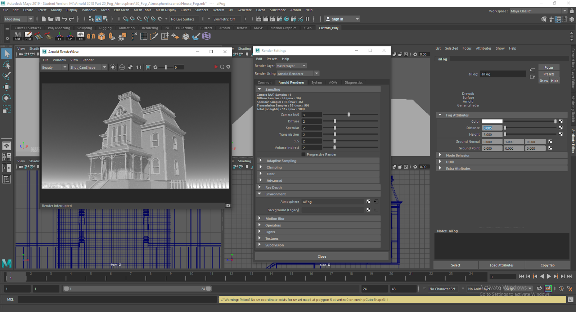
Task: Click the Focus button in Attribute Editor
Action: pos(549,67)
